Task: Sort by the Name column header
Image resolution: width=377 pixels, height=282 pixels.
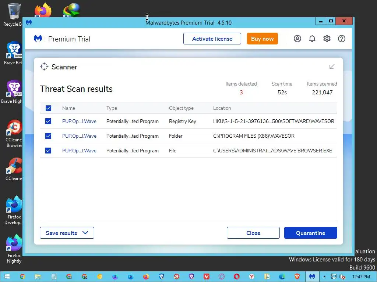Action: 68,108
